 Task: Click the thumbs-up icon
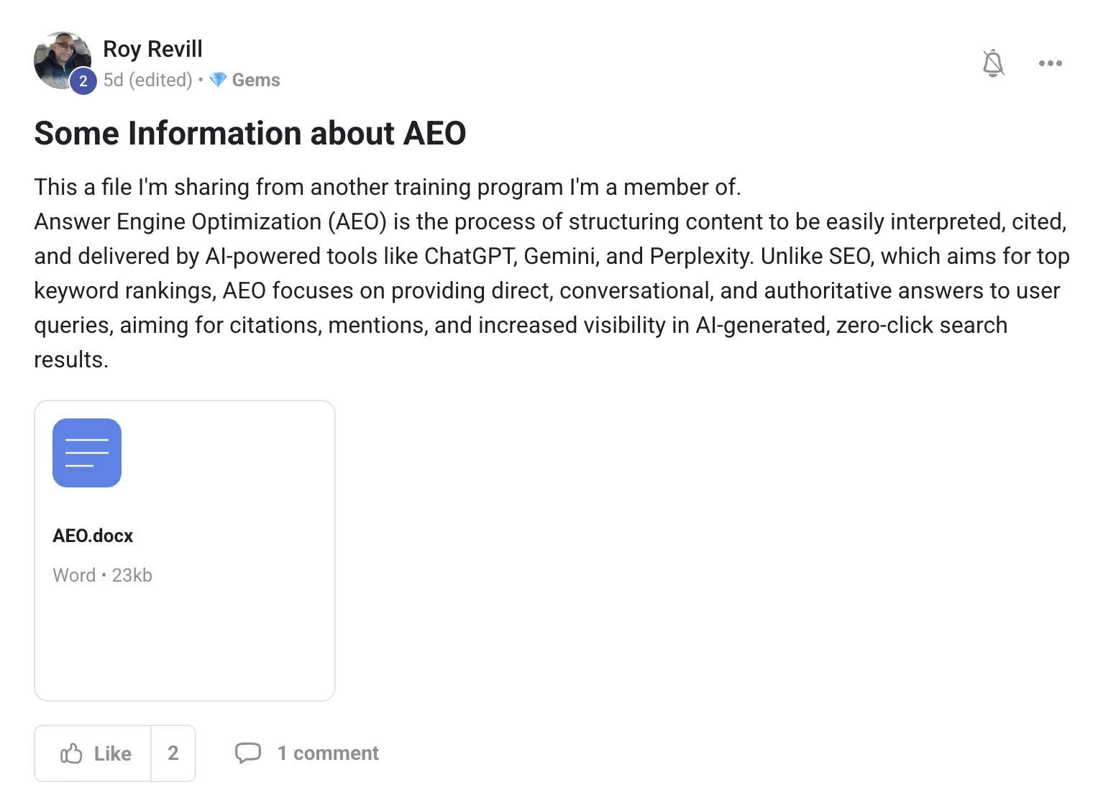tap(71, 753)
